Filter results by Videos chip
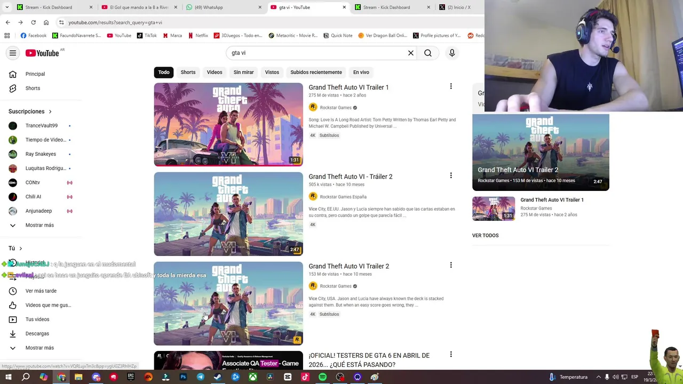The width and height of the screenshot is (683, 384). tap(215, 72)
